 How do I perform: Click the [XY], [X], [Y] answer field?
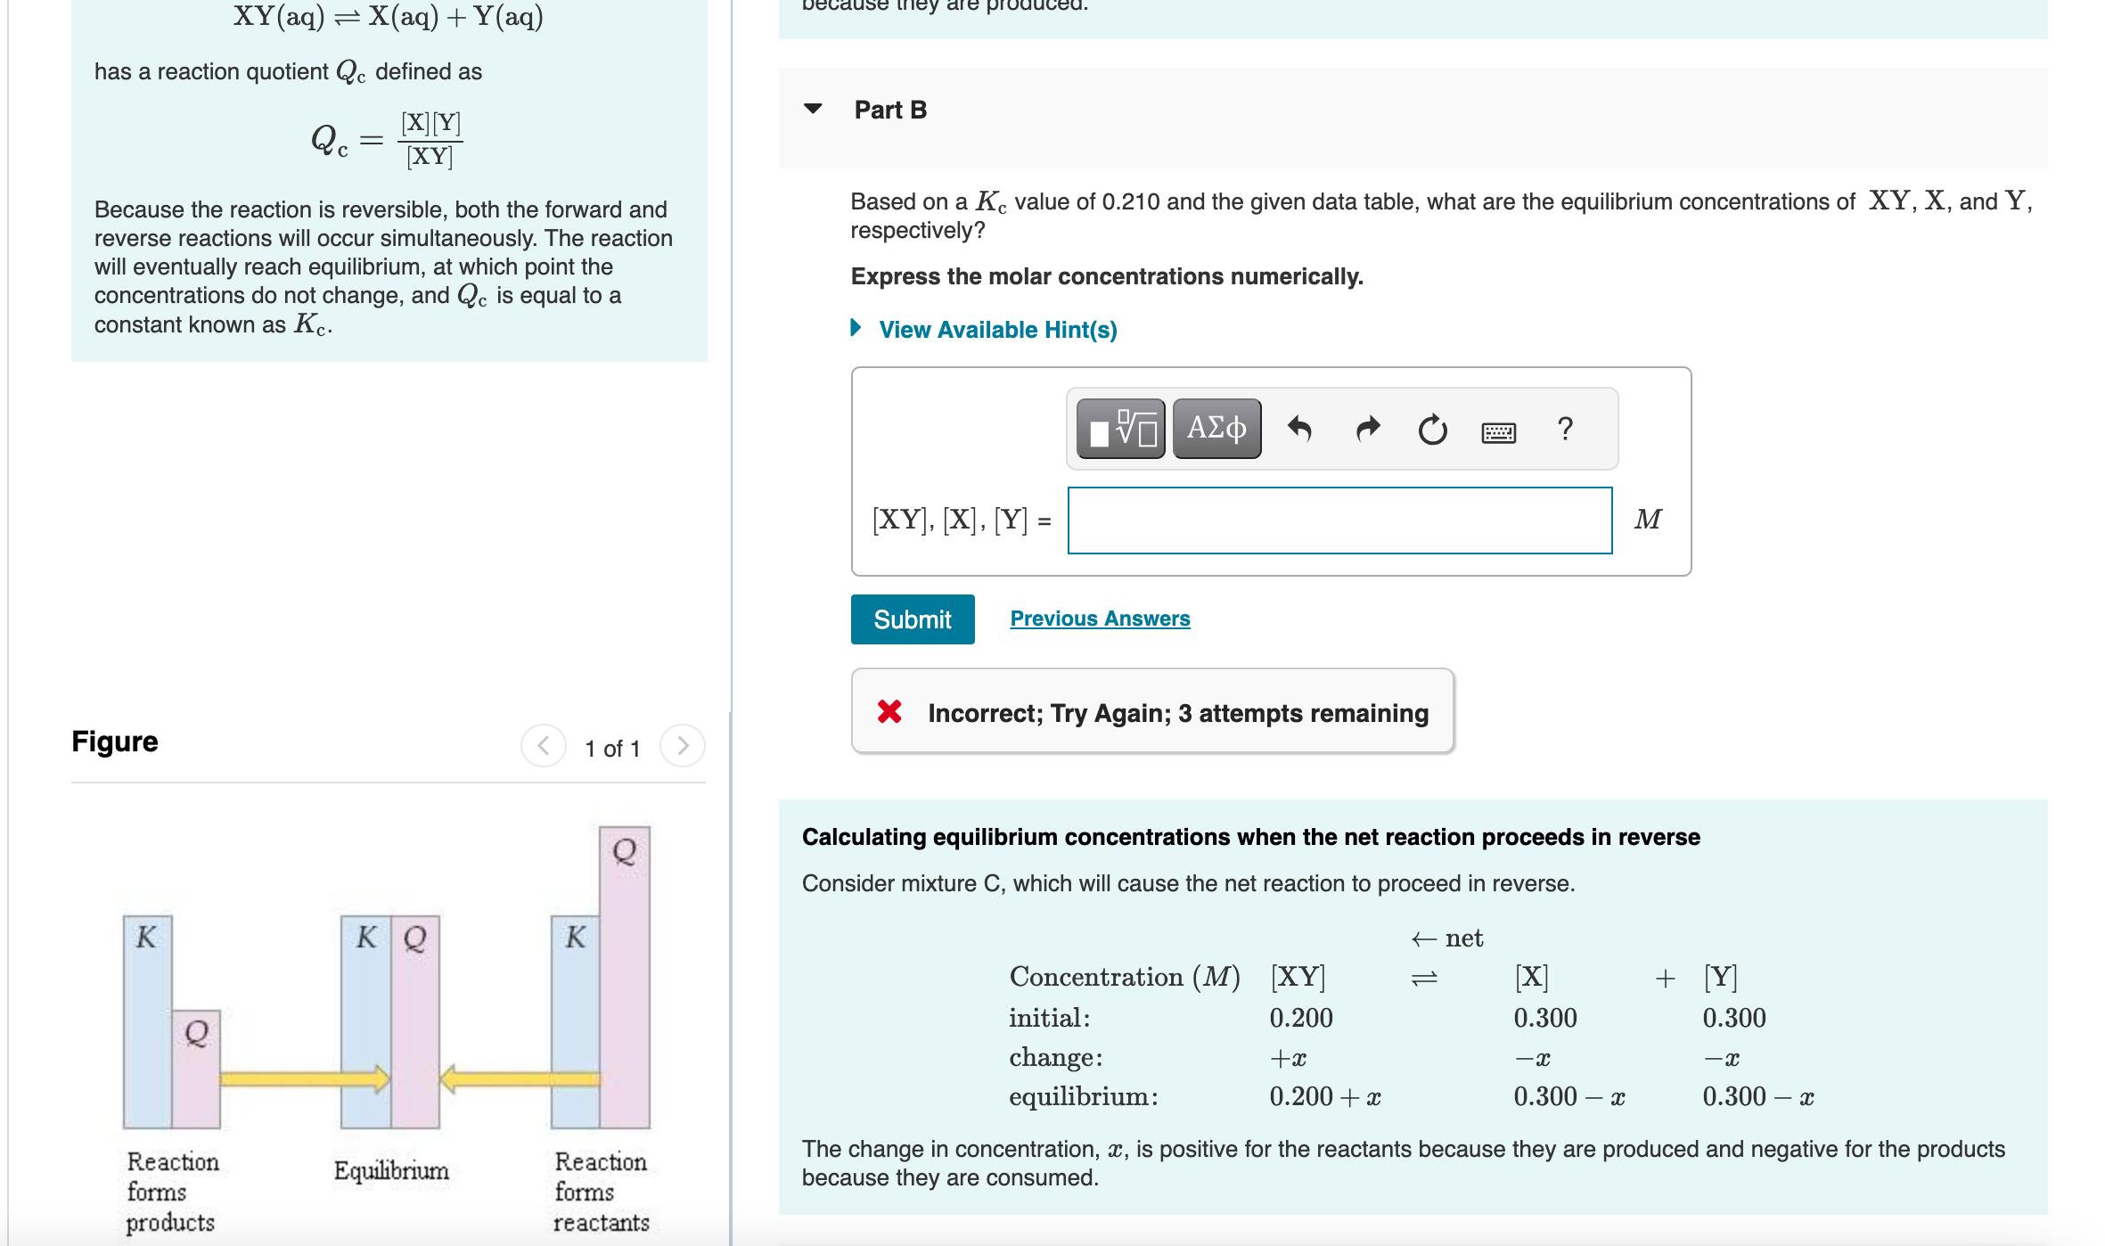coord(1339,521)
